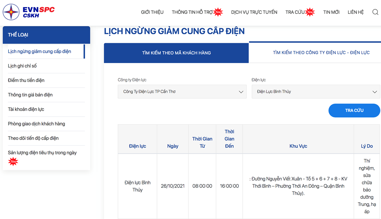The image size is (381, 219).
Task: Open the Công ty Điện lực dropdown
Action: (182, 91)
